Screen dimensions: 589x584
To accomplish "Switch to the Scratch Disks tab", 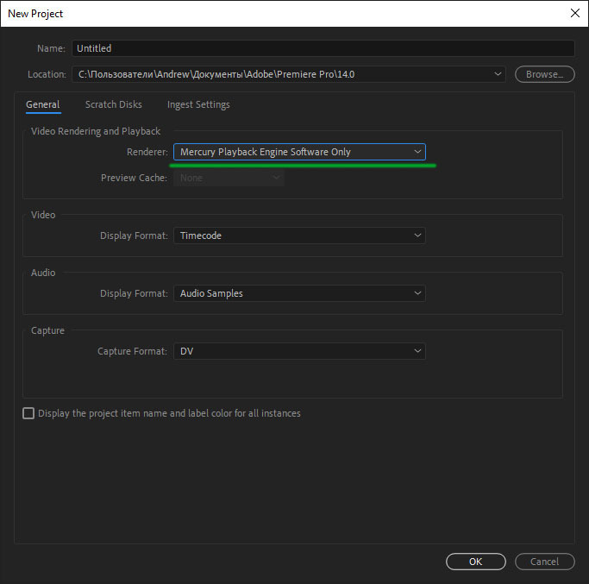I will pyautogui.click(x=113, y=104).
